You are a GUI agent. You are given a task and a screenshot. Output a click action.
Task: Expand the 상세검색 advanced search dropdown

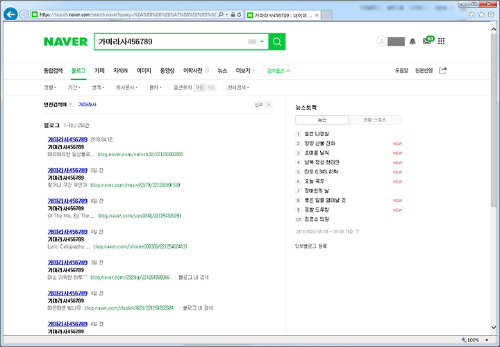click(x=238, y=87)
